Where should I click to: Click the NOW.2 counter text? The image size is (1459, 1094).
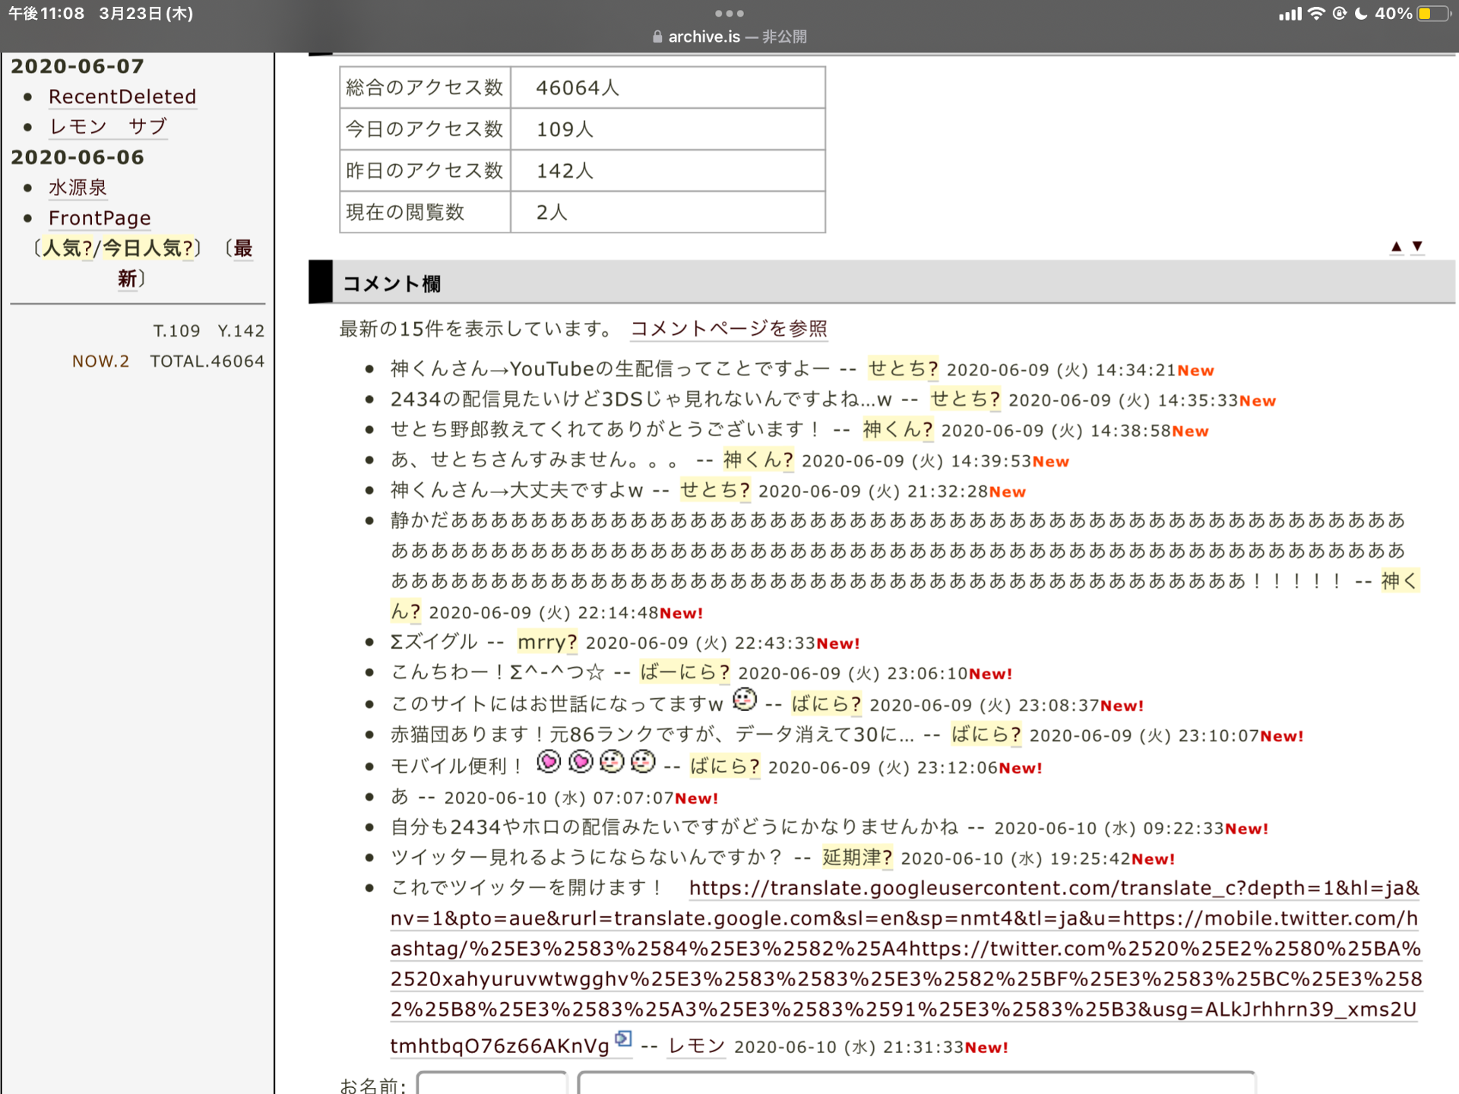(100, 361)
